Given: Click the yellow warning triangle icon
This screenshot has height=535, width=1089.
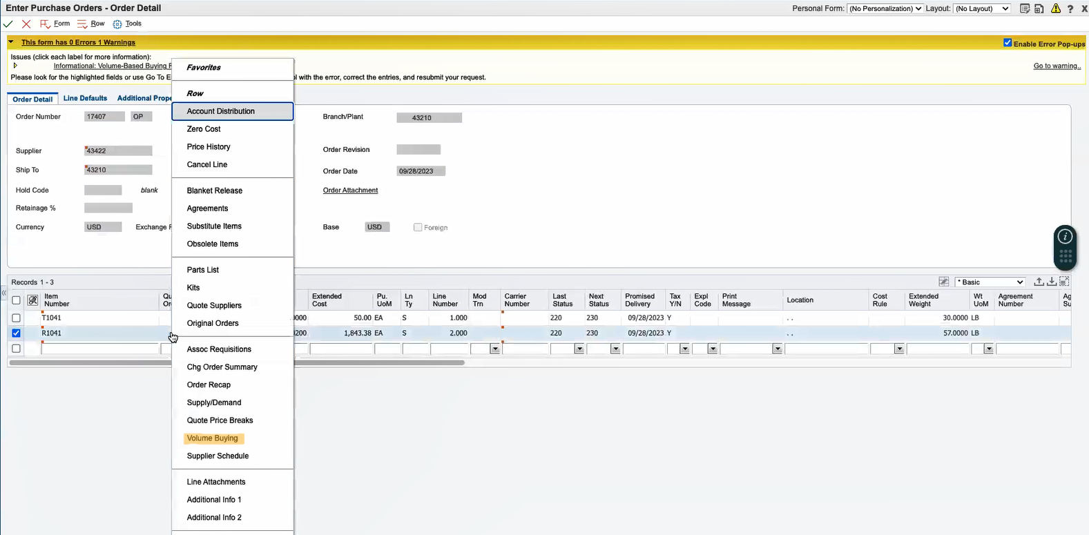Looking at the screenshot, I should [1056, 9].
